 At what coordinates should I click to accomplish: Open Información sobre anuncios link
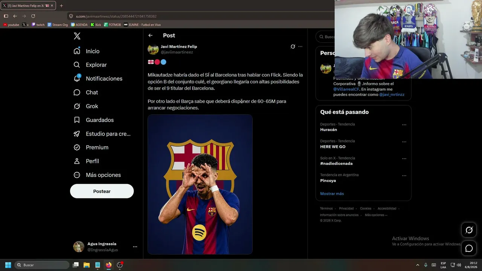pyautogui.click(x=339, y=215)
